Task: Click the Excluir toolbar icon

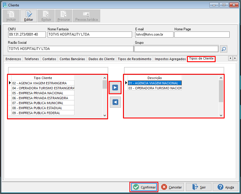Action: click(46, 16)
